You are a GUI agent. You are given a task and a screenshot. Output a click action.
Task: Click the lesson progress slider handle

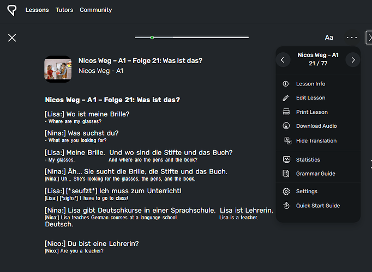coord(152,38)
